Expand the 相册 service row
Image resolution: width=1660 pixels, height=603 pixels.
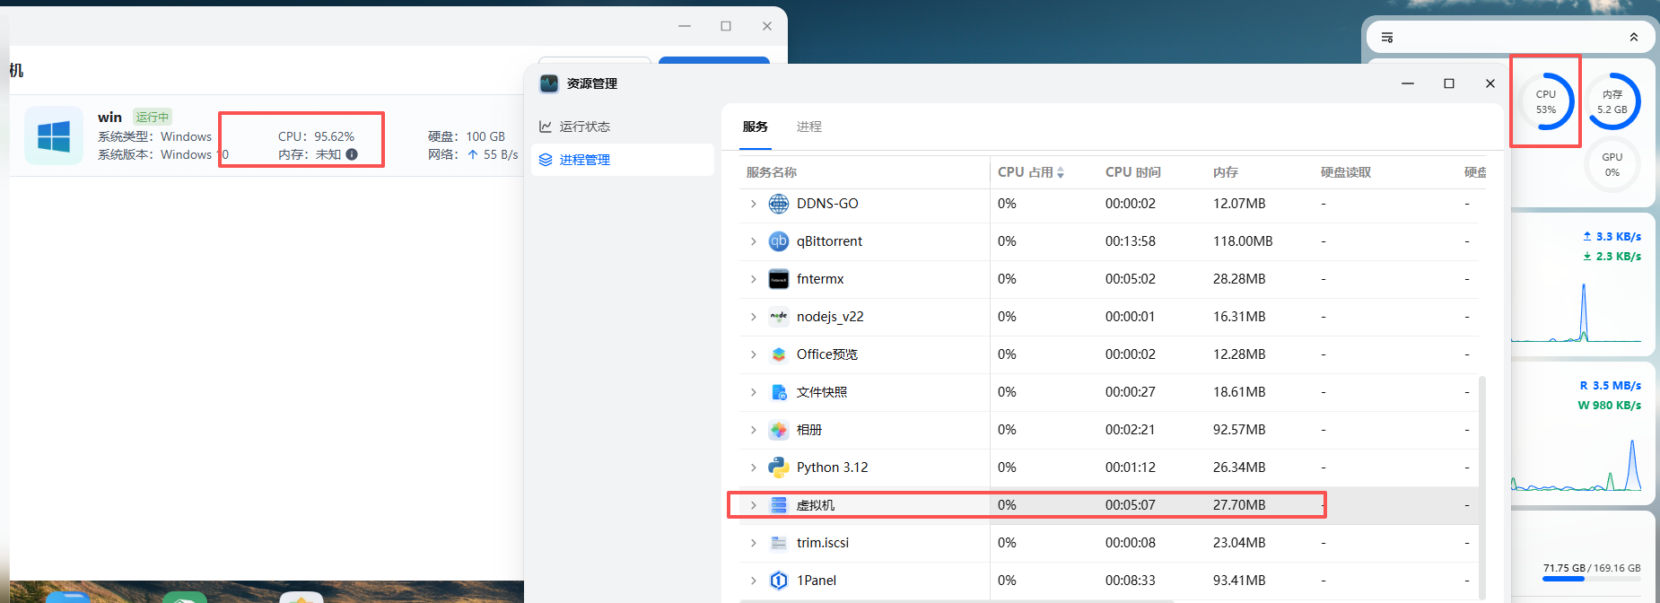point(753,430)
